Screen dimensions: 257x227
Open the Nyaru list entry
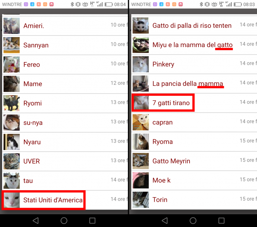click(x=32, y=142)
